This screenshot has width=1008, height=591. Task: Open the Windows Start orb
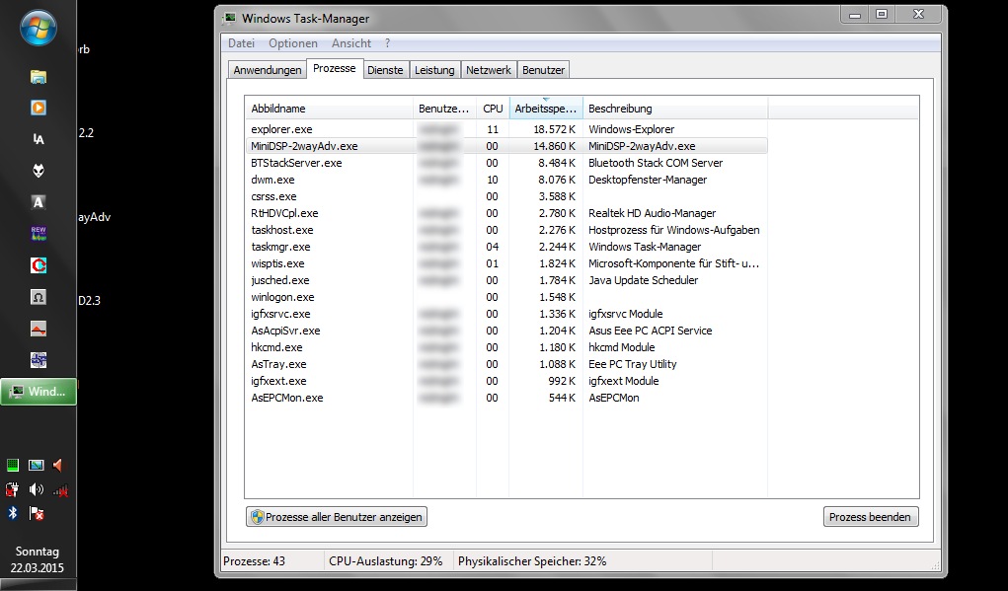coord(38,28)
